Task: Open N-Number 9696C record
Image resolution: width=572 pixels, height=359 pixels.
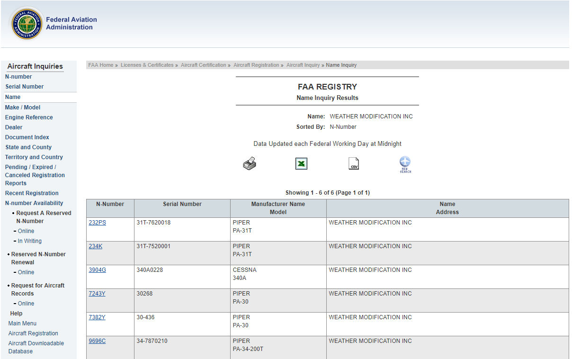Action: (97, 341)
